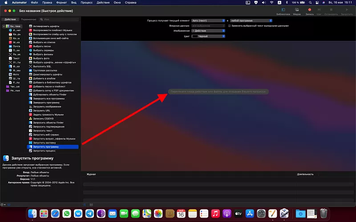The height and width of the screenshot is (222, 356).
Task: Open Telegram from the Dock
Action: click(89, 214)
